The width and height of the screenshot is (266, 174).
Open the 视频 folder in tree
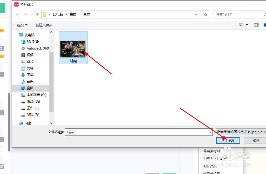coord(27,55)
